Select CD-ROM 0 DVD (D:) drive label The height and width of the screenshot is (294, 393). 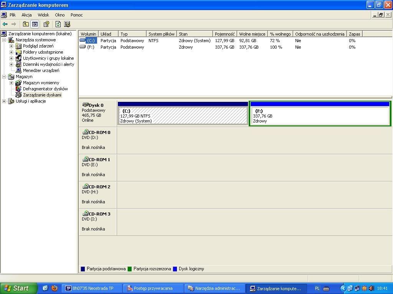97,140
